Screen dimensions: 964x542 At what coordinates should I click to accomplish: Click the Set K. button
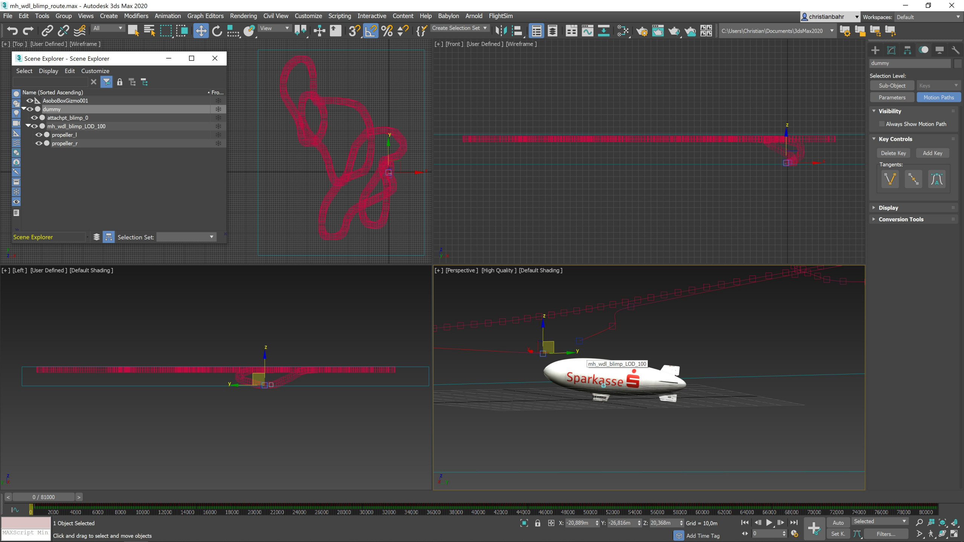(838, 534)
